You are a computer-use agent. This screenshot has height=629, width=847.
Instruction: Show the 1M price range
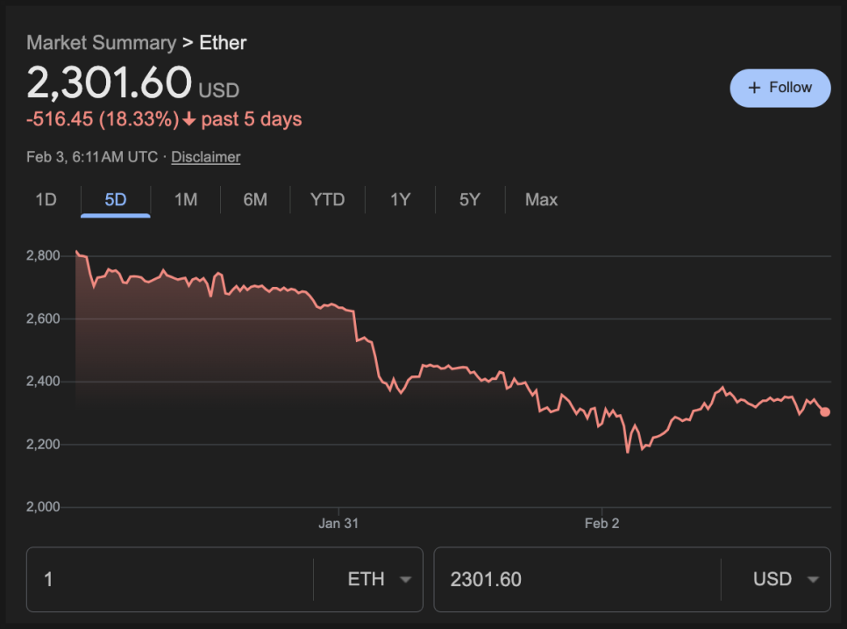pos(186,200)
